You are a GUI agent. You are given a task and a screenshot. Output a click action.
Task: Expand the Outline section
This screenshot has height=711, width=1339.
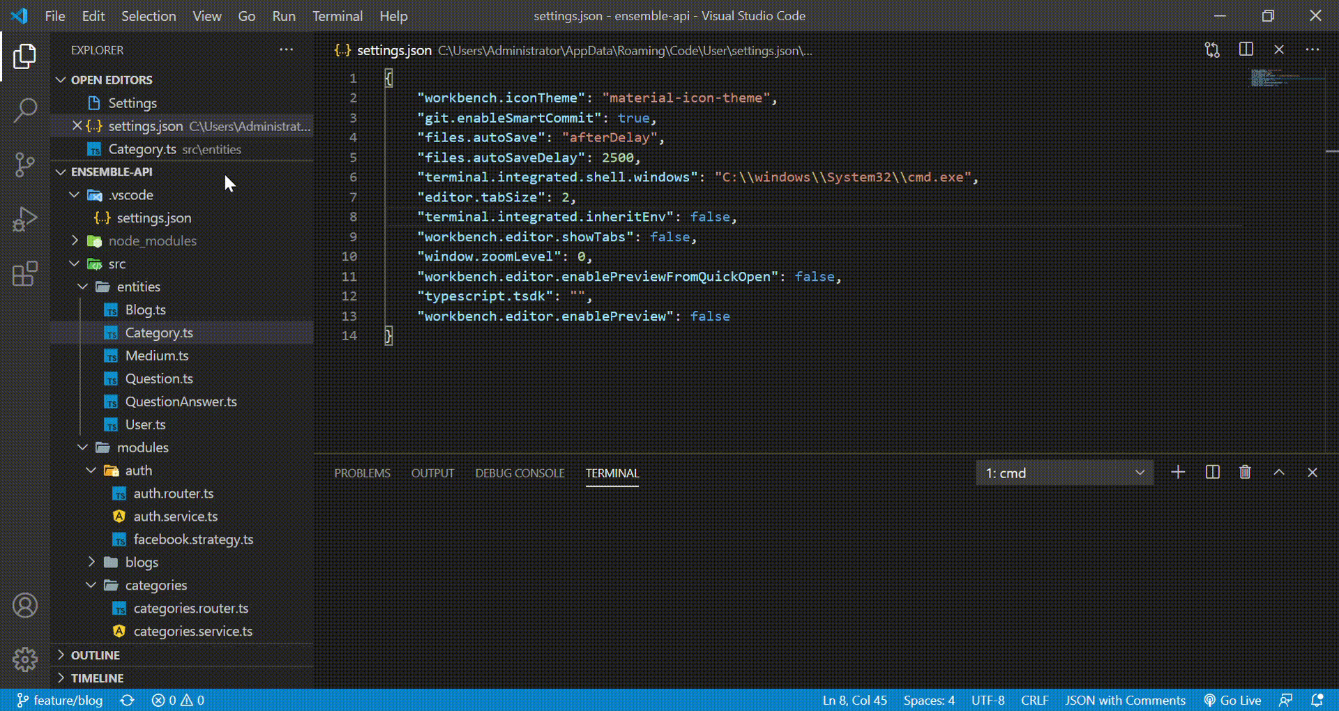181,655
